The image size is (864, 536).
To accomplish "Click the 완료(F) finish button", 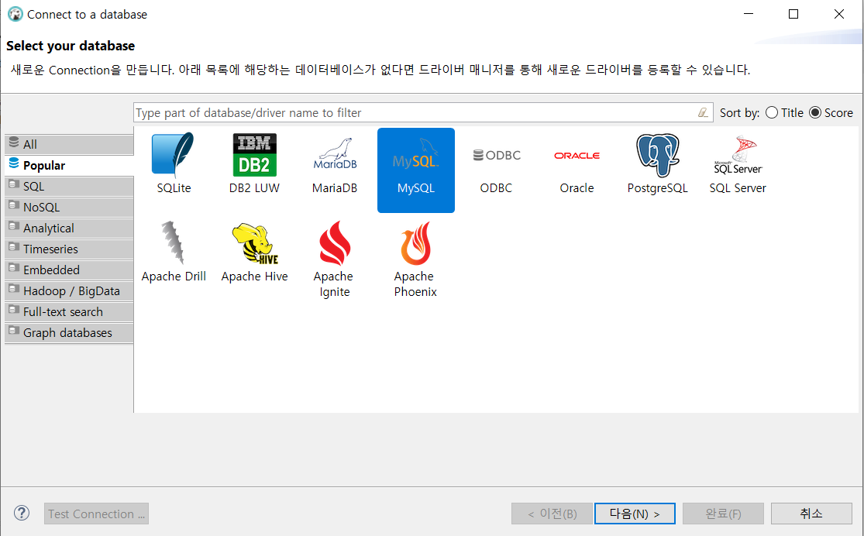I will [x=723, y=514].
